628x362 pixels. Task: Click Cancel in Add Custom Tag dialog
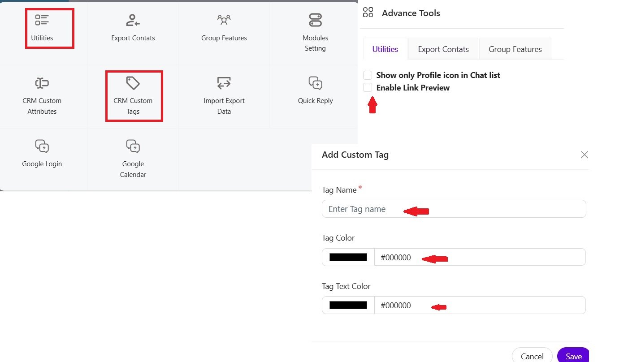(532, 356)
